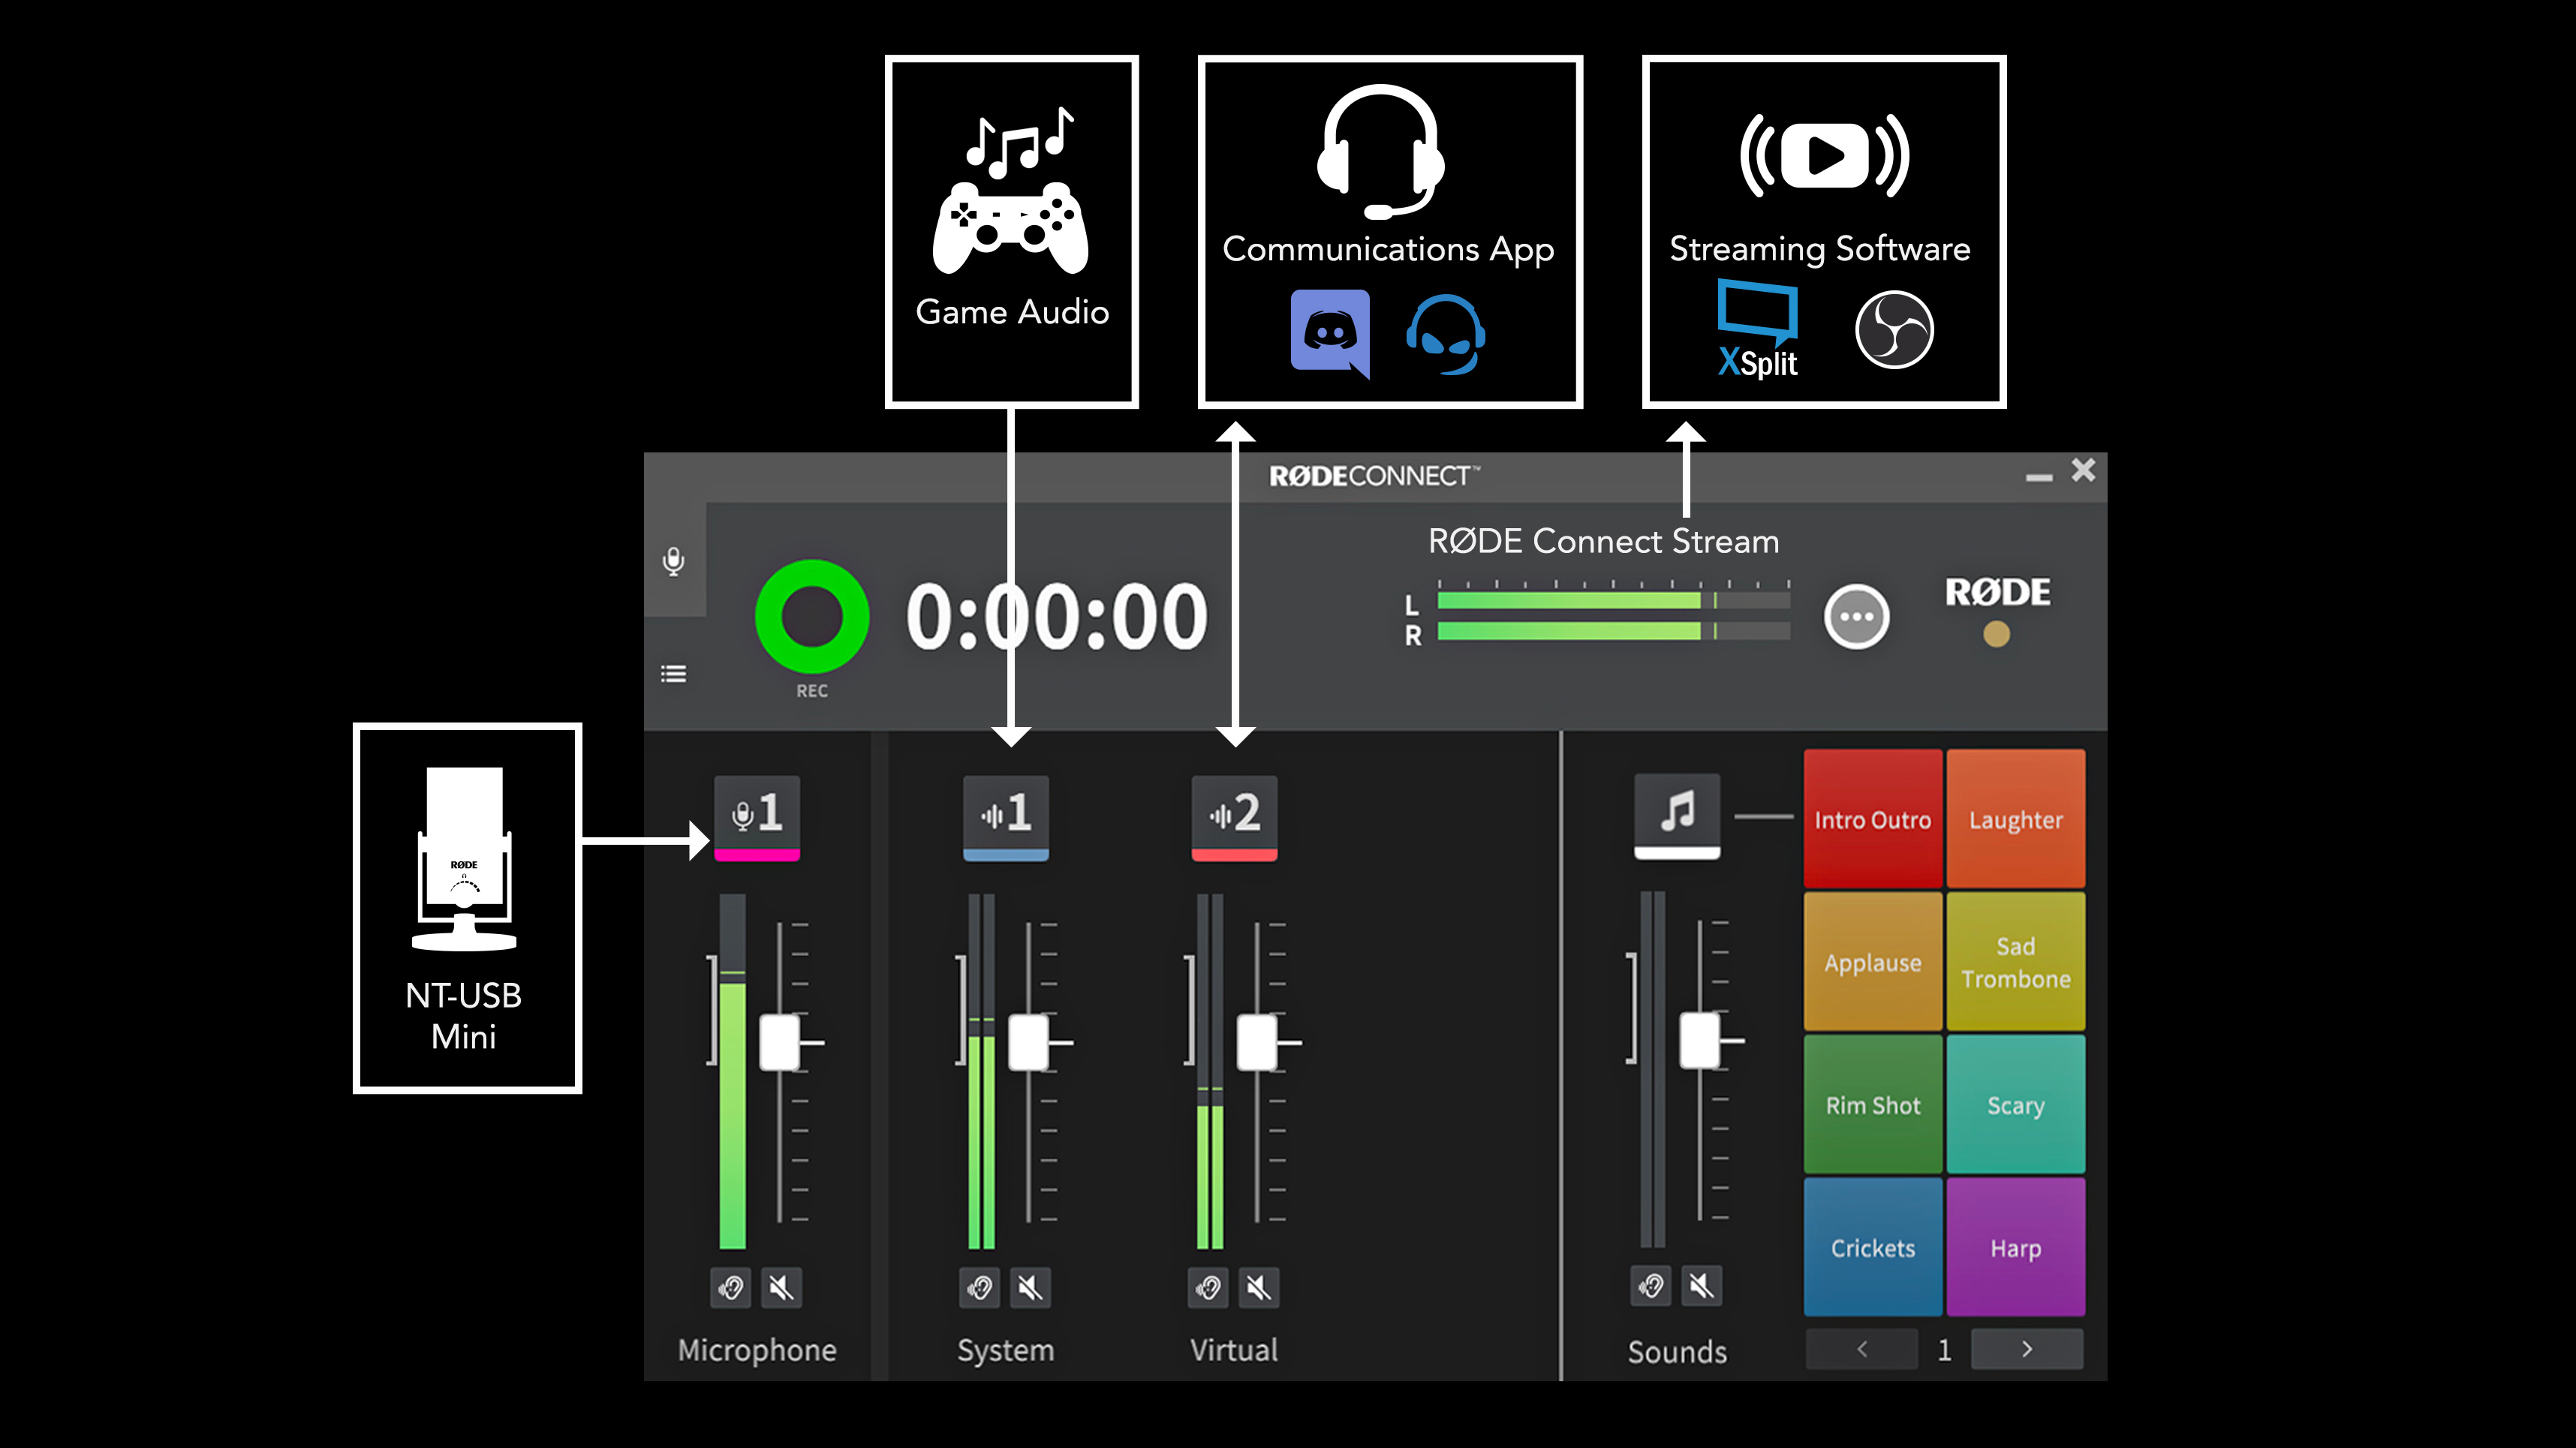Toggle listen on the Microphone channel
Image resolution: width=2576 pixels, height=1448 pixels.
(x=731, y=1287)
